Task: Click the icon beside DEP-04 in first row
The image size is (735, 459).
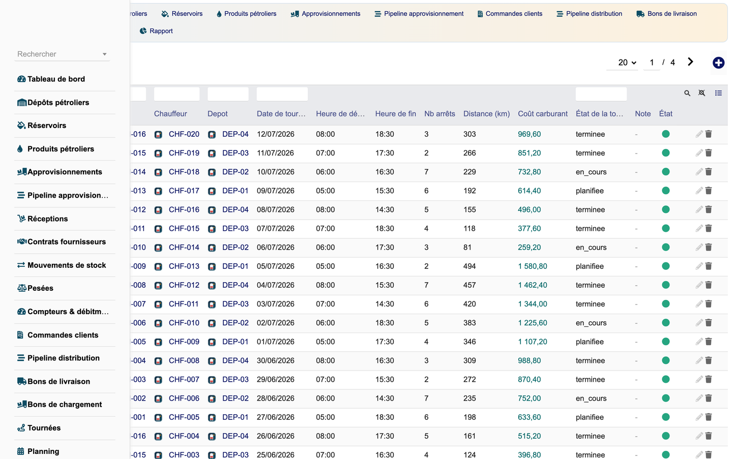Action: pyautogui.click(x=212, y=135)
